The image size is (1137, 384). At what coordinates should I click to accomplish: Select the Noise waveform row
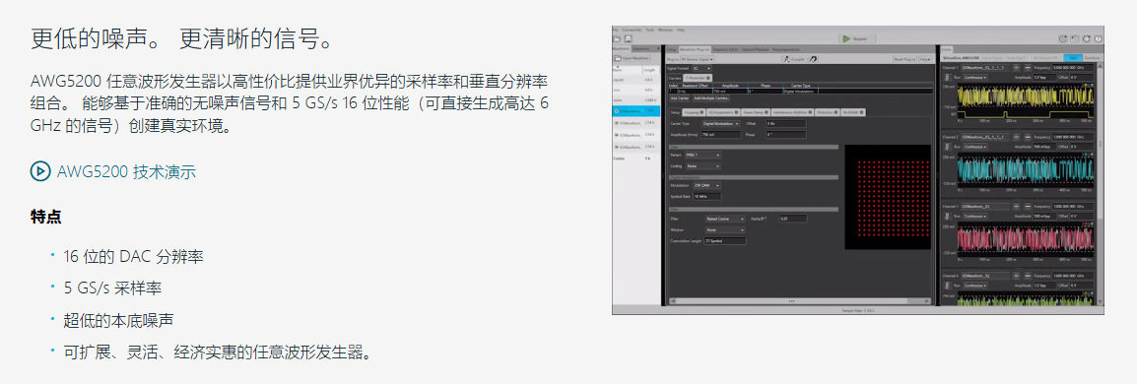coord(635,100)
